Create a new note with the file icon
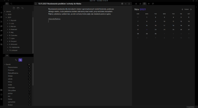This screenshot has height=108, width=198. tap(14, 8)
